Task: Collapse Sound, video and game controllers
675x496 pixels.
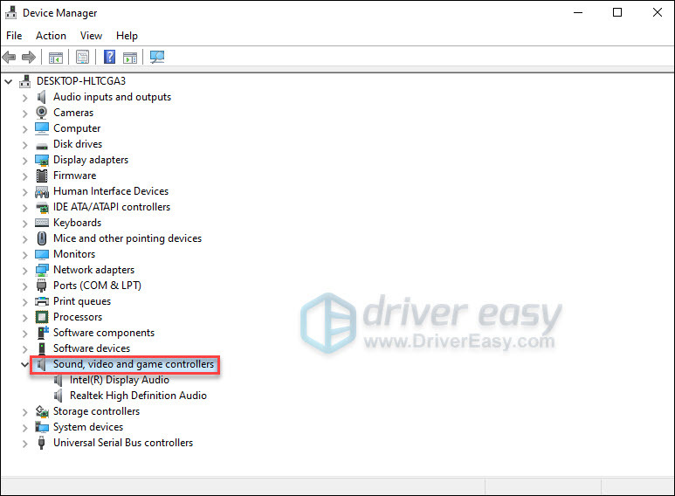Action: coord(25,364)
